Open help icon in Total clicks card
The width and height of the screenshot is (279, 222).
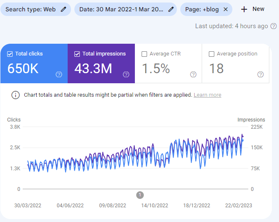59,74
